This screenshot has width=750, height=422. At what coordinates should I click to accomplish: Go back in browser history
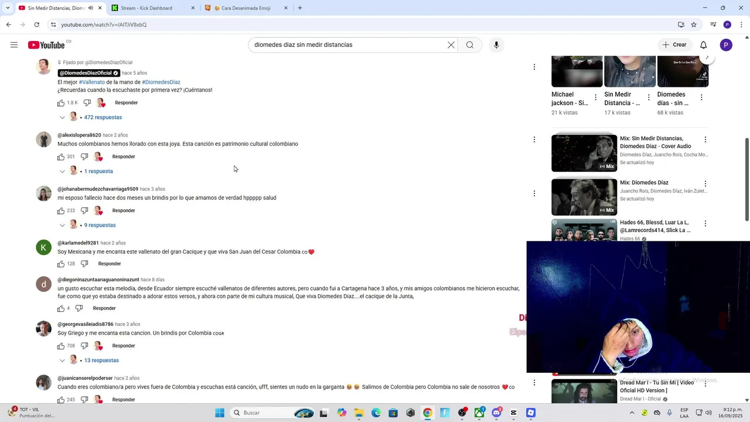[8, 25]
